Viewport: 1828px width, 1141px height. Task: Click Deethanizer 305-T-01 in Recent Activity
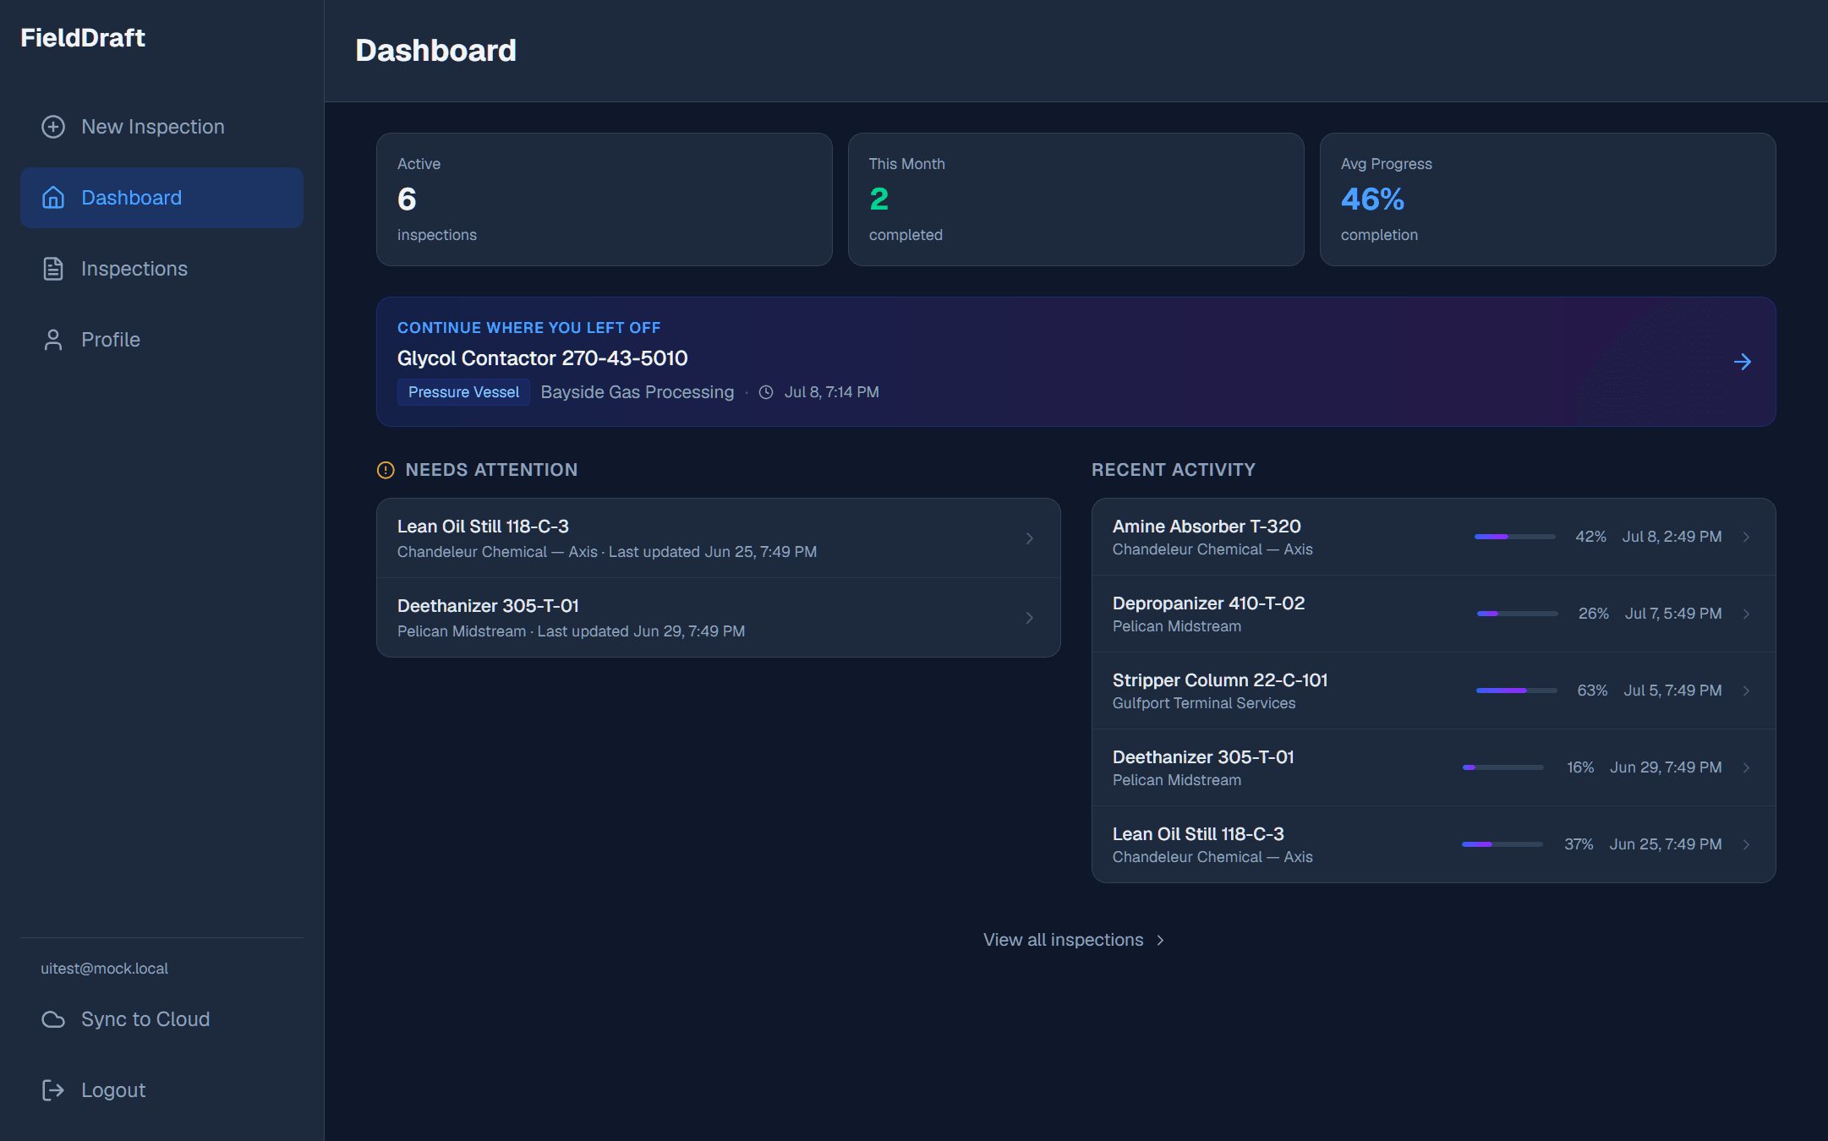[x=1203, y=757]
